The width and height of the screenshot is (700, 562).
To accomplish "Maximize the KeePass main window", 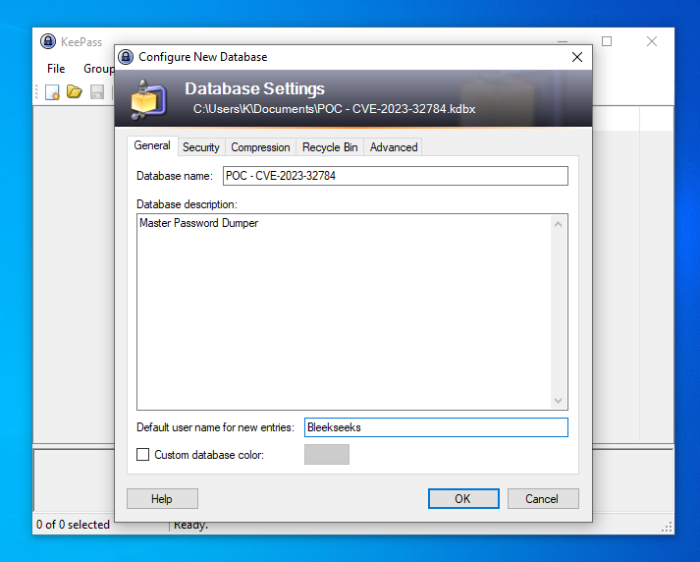I will [x=607, y=41].
